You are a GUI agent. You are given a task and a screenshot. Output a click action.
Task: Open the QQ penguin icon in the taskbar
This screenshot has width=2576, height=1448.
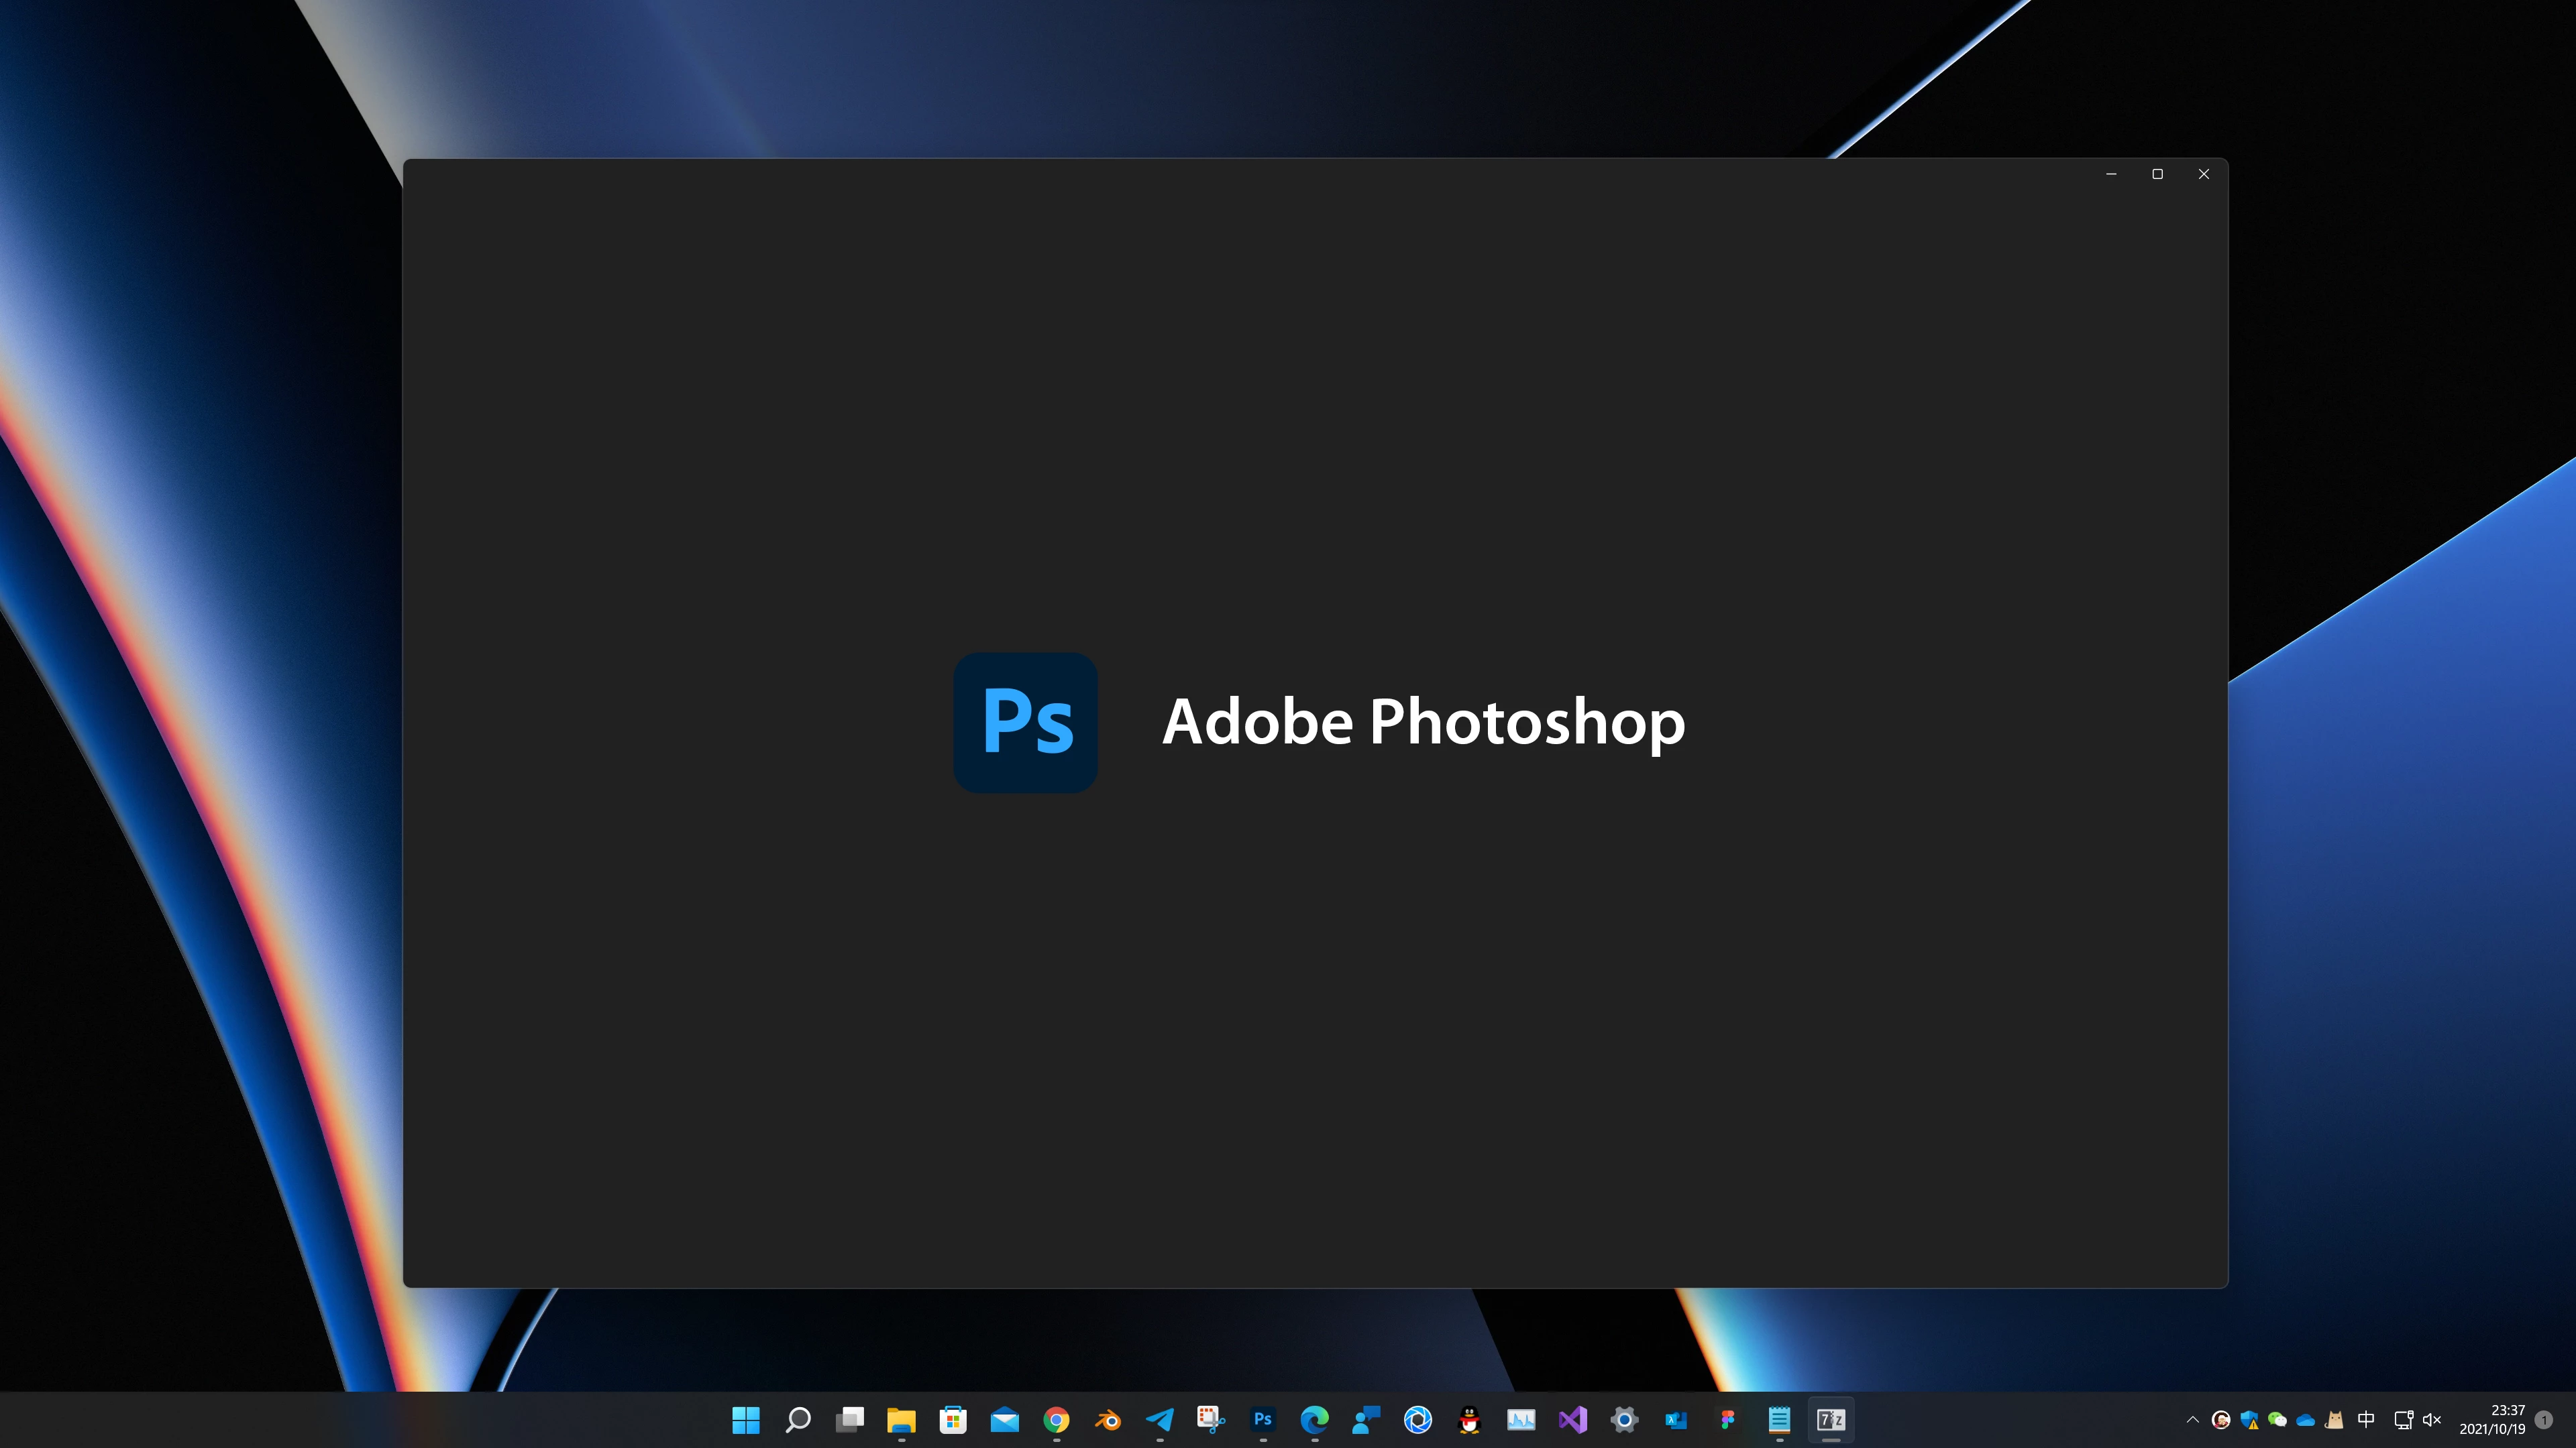point(1469,1419)
